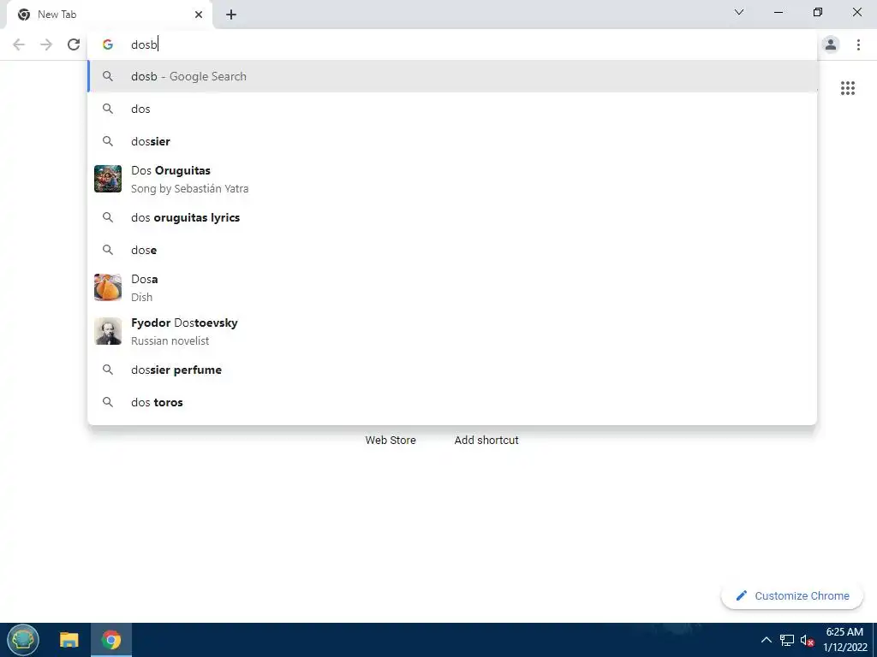The height and width of the screenshot is (657, 877).
Task: Open the Chrome three-dot menu
Action: click(x=858, y=44)
